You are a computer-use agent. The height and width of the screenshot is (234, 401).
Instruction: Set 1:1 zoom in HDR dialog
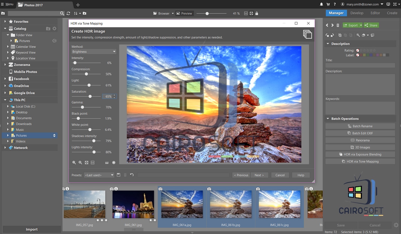pyautogui.click(x=93, y=163)
